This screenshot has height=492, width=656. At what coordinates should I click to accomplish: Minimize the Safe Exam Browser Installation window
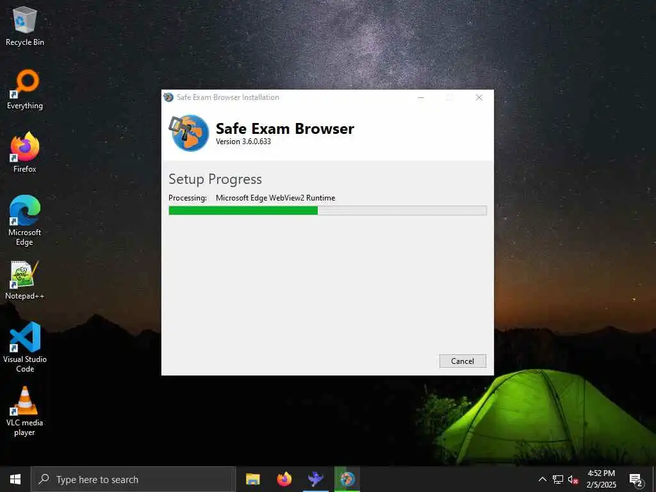click(422, 97)
